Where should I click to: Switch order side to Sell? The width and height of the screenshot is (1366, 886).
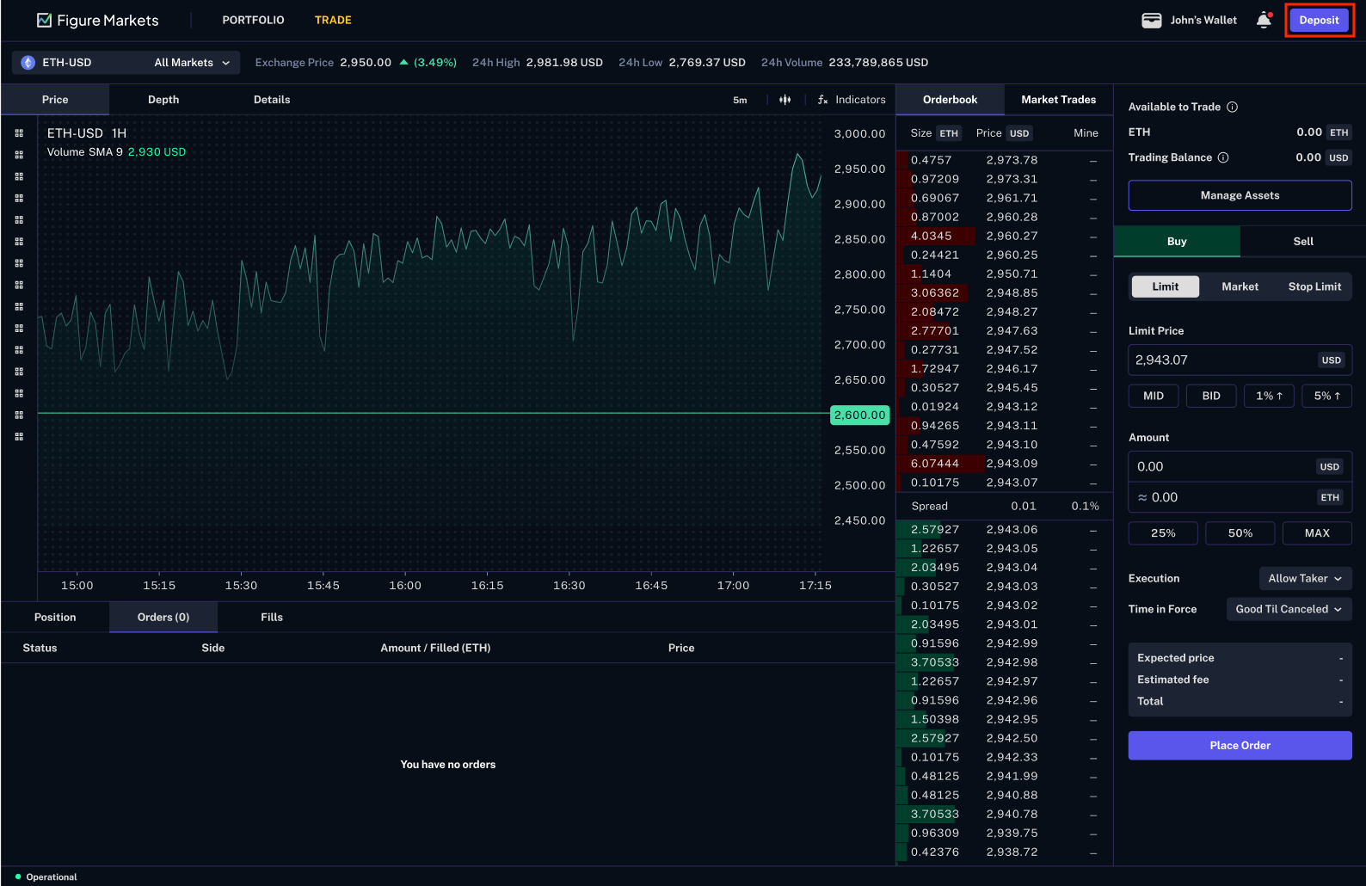(x=1303, y=242)
